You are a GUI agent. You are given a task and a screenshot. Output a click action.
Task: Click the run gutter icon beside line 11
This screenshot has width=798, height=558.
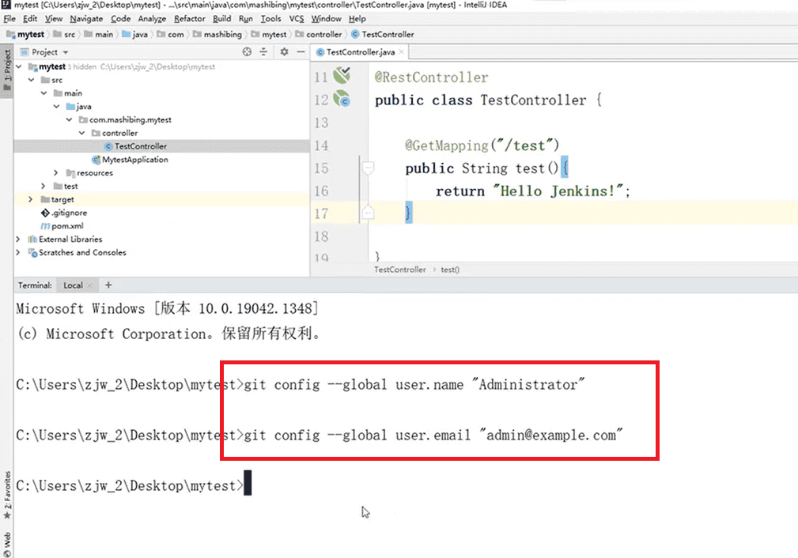(x=341, y=75)
